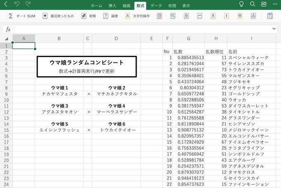Viewport: 281px width, 188px height.
Task: Open the search magnifier in the title bar
Action: (252, 4)
